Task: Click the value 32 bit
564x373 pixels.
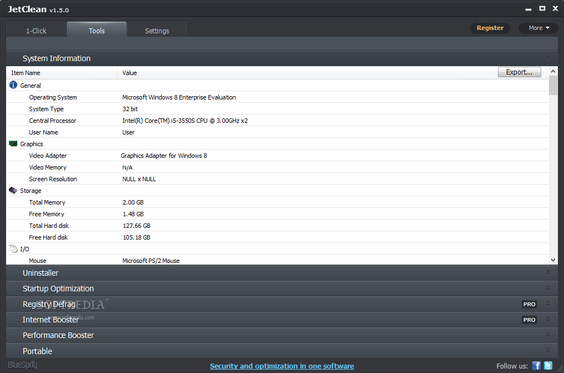Action: click(130, 108)
